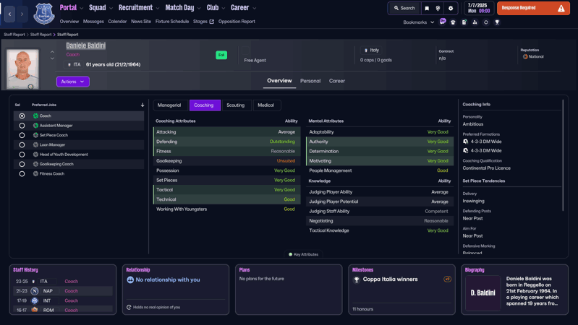Switch to the Medical attributes tab
578x325 pixels.
pyautogui.click(x=265, y=105)
